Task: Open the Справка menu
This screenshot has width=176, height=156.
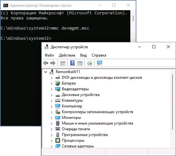Action: pos(99,55)
